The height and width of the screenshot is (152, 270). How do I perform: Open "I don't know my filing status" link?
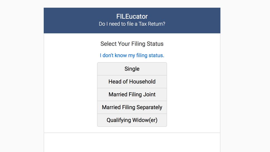(x=132, y=55)
